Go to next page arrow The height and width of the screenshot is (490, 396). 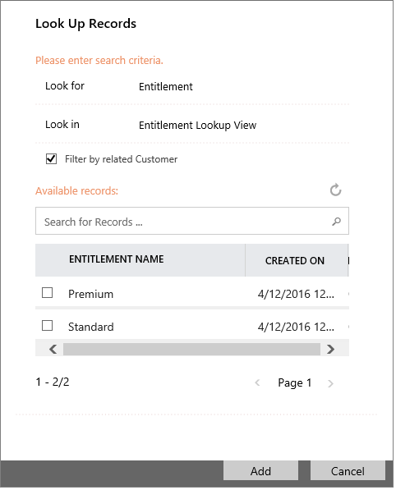click(x=330, y=383)
